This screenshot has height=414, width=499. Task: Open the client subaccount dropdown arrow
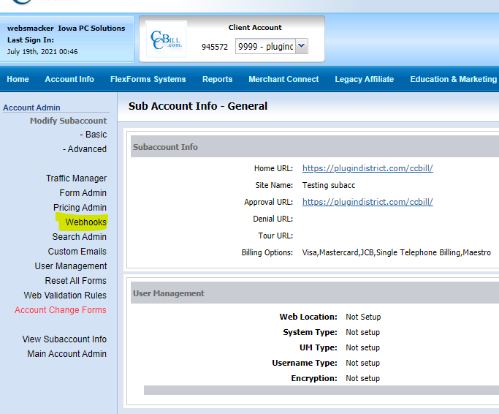[x=302, y=46]
